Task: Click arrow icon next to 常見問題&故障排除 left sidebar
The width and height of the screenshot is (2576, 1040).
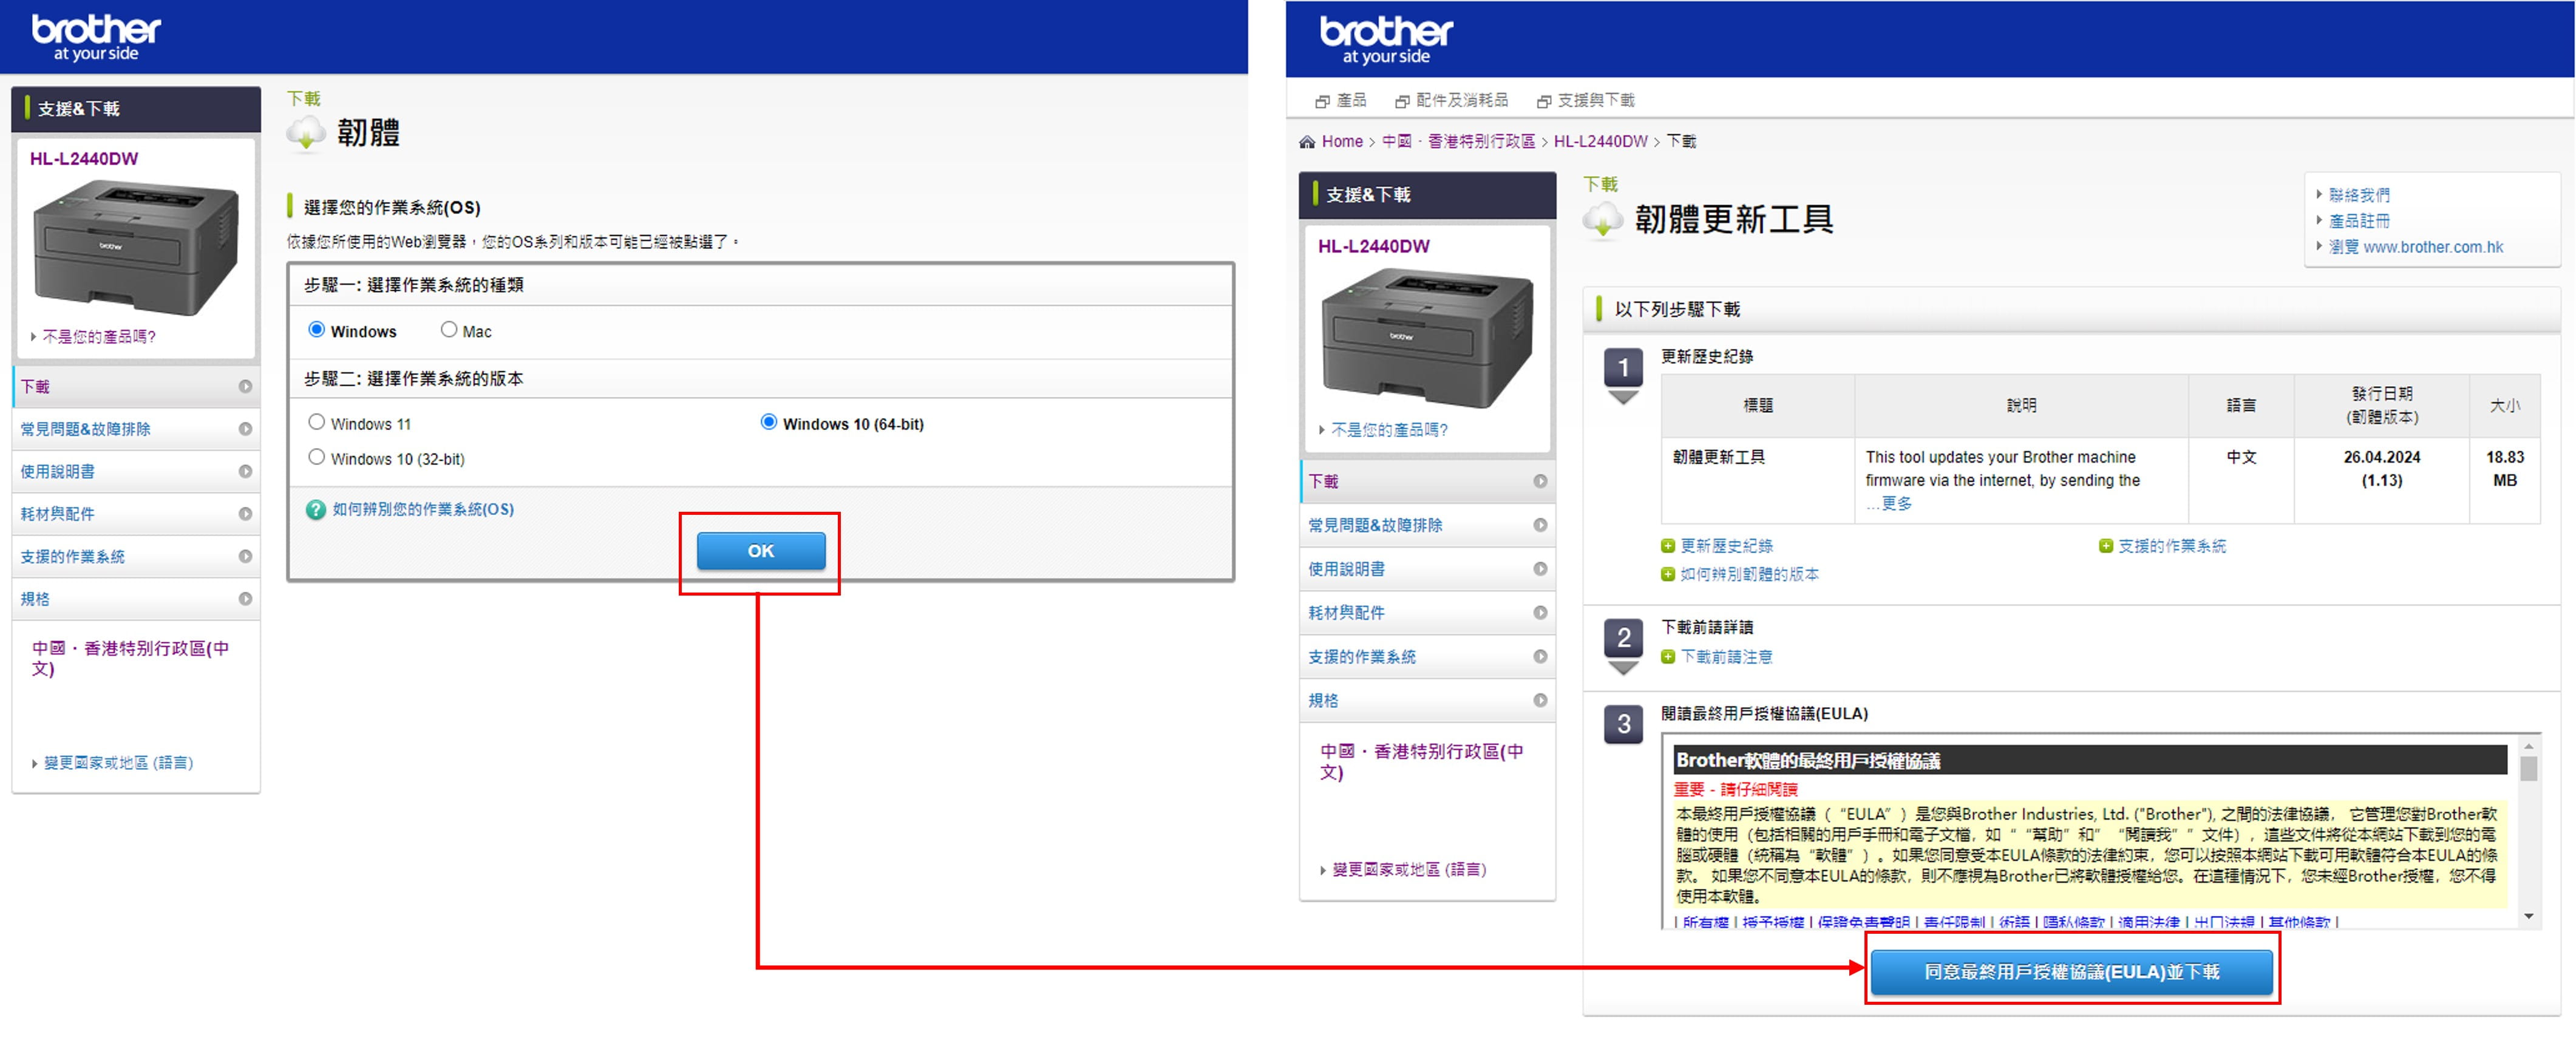Action: click(x=245, y=429)
